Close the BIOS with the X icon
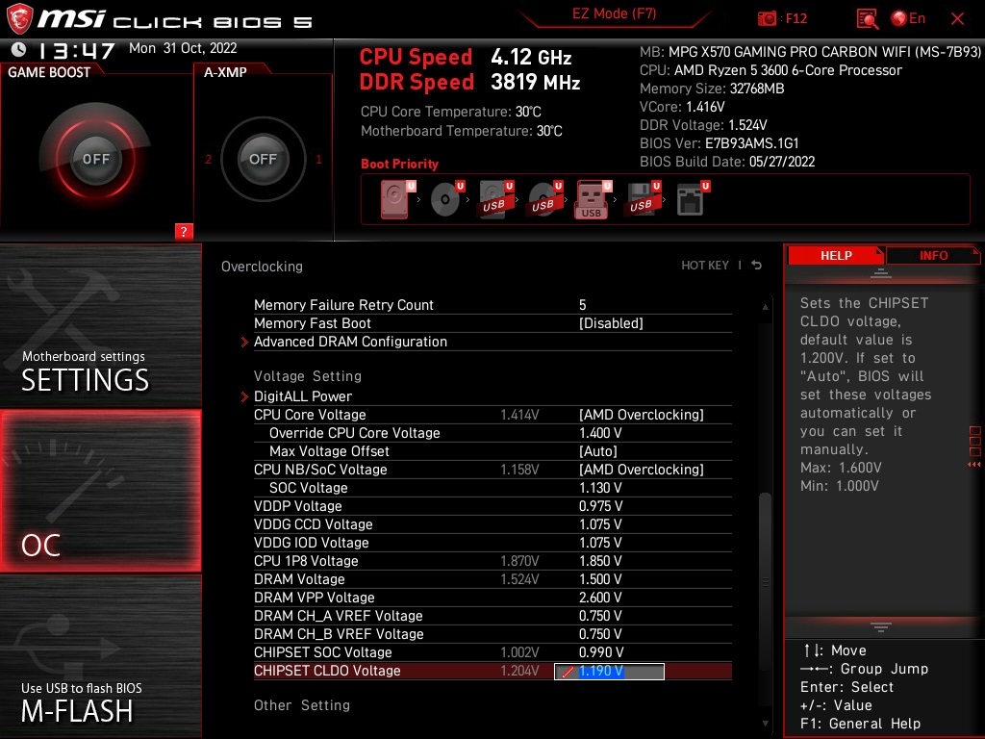 tap(957, 19)
